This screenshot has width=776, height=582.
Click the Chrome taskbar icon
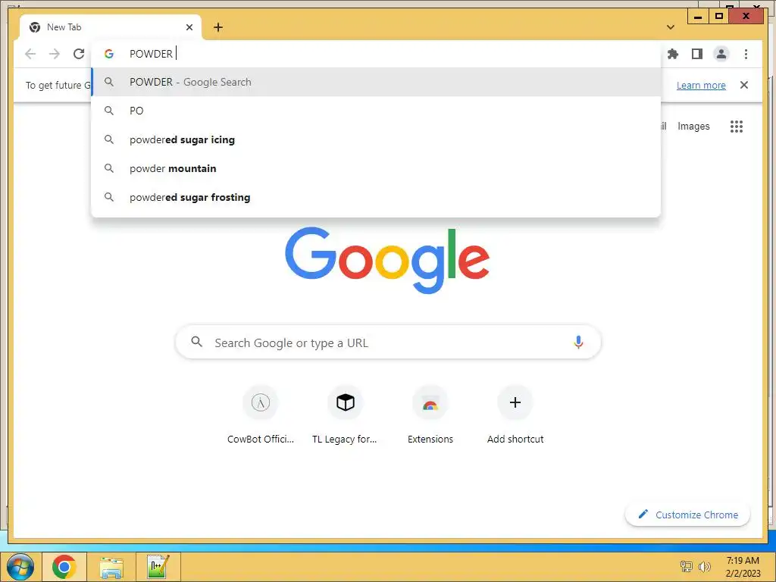[x=64, y=567]
